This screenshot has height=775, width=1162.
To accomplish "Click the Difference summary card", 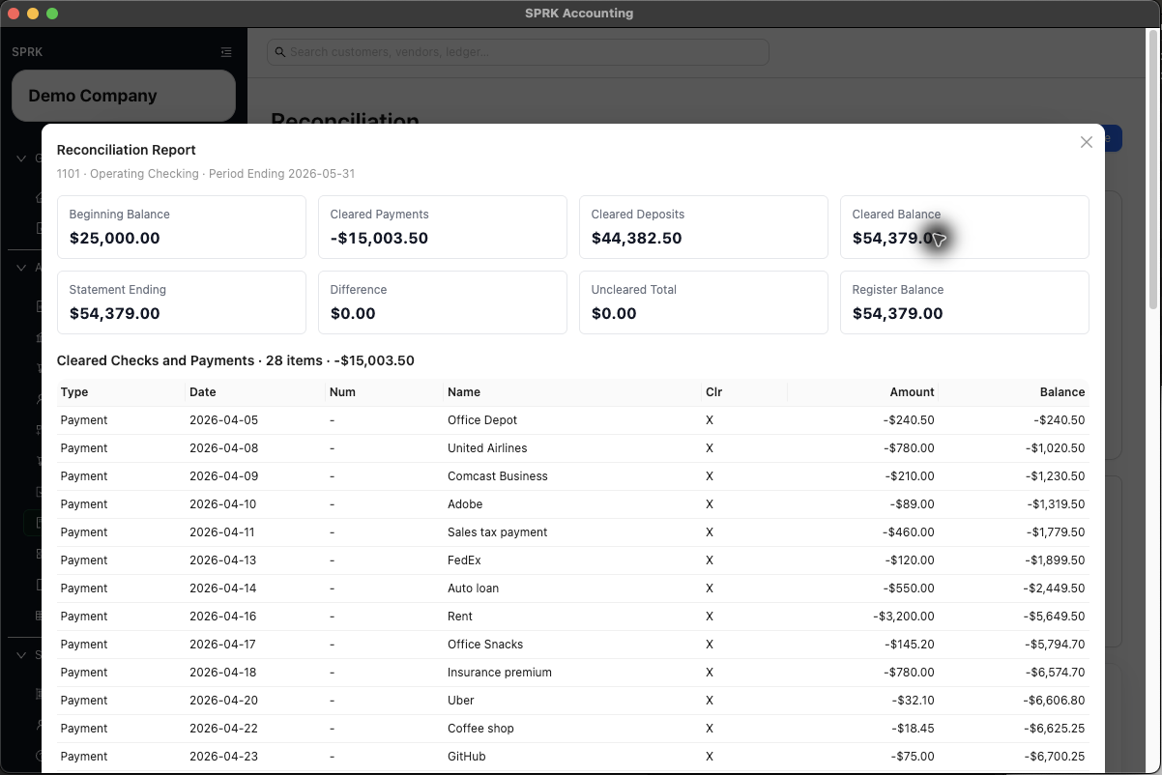I will point(443,302).
